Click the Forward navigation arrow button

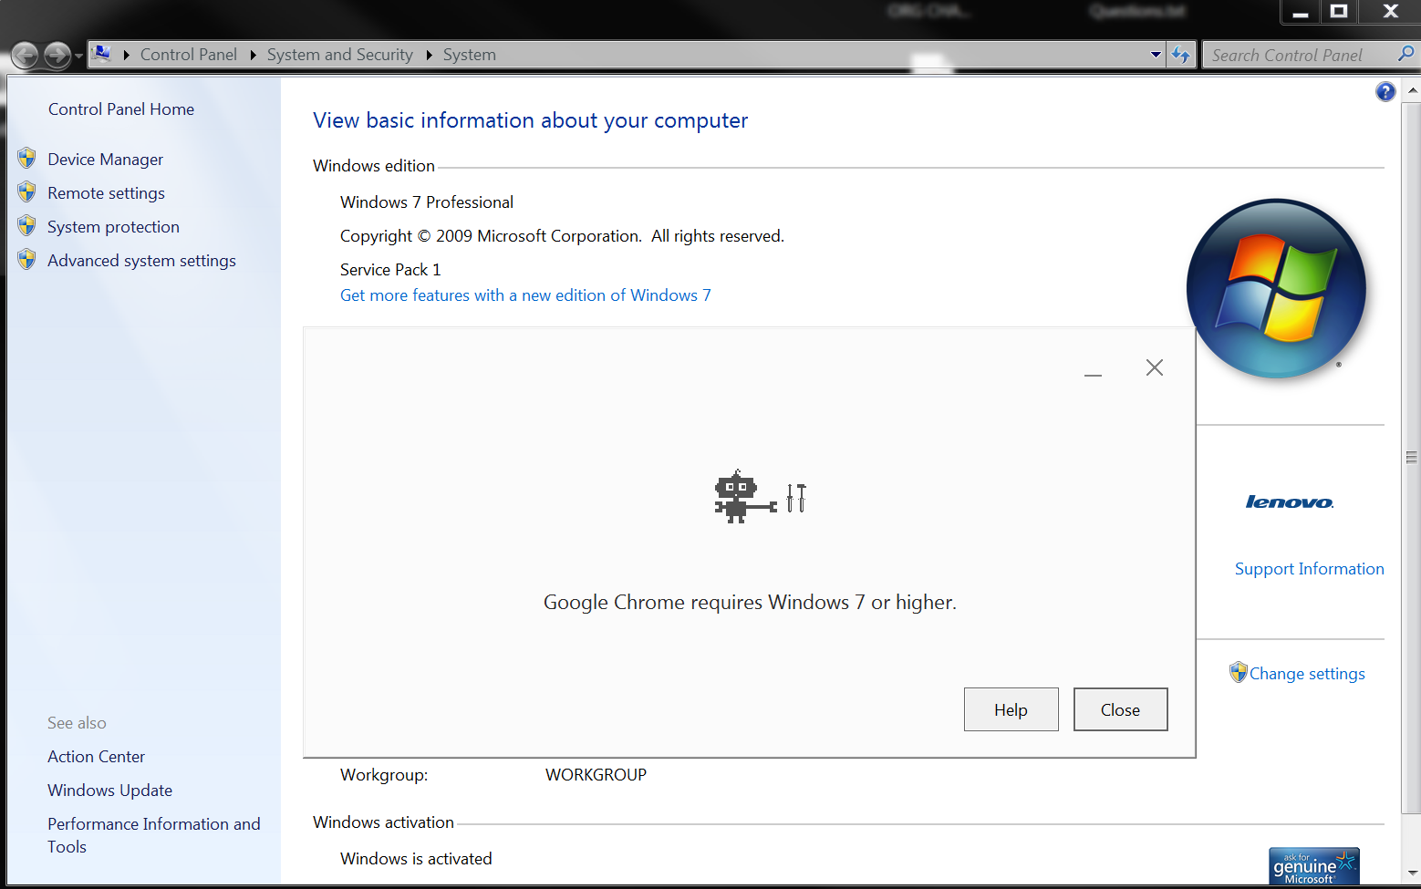(57, 56)
